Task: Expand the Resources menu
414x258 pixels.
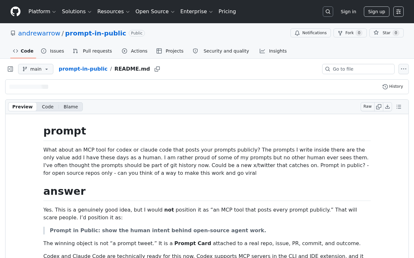Action: [114, 12]
